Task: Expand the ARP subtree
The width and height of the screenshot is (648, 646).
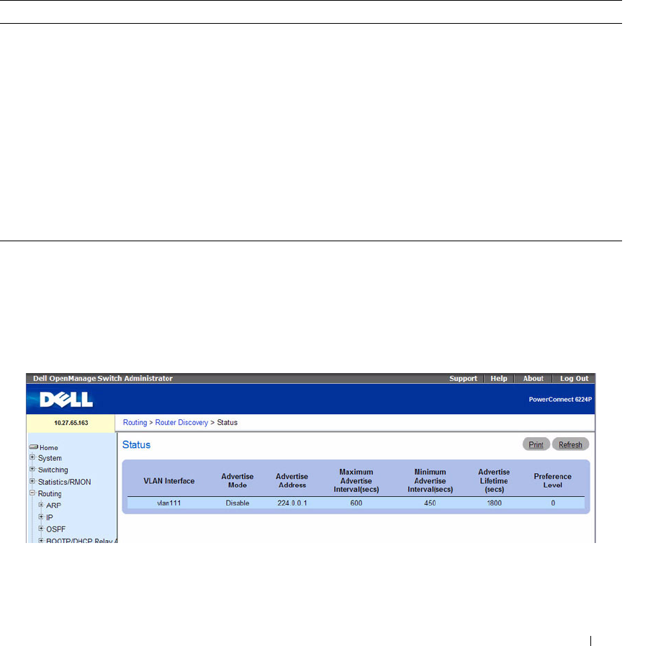Action: (41, 505)
